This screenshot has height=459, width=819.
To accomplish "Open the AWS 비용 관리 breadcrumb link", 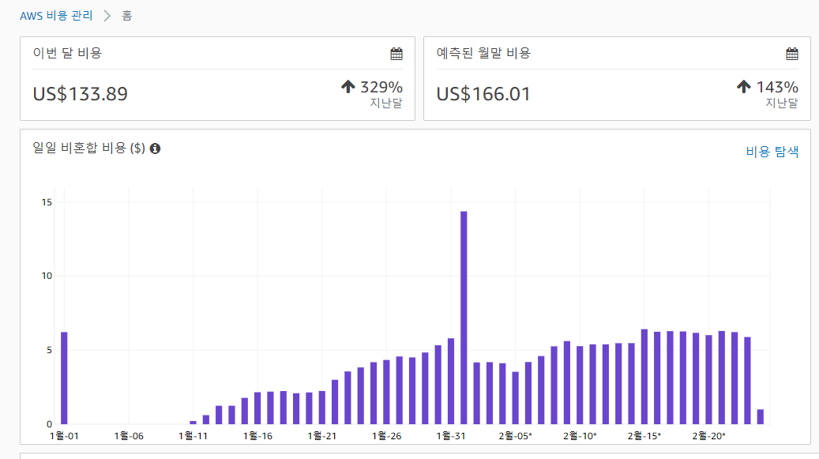I will coord(56,16).
